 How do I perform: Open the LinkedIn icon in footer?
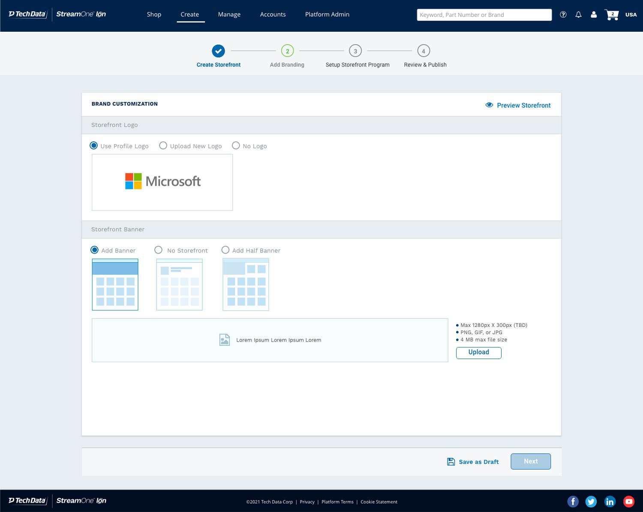tap(610, 501)
